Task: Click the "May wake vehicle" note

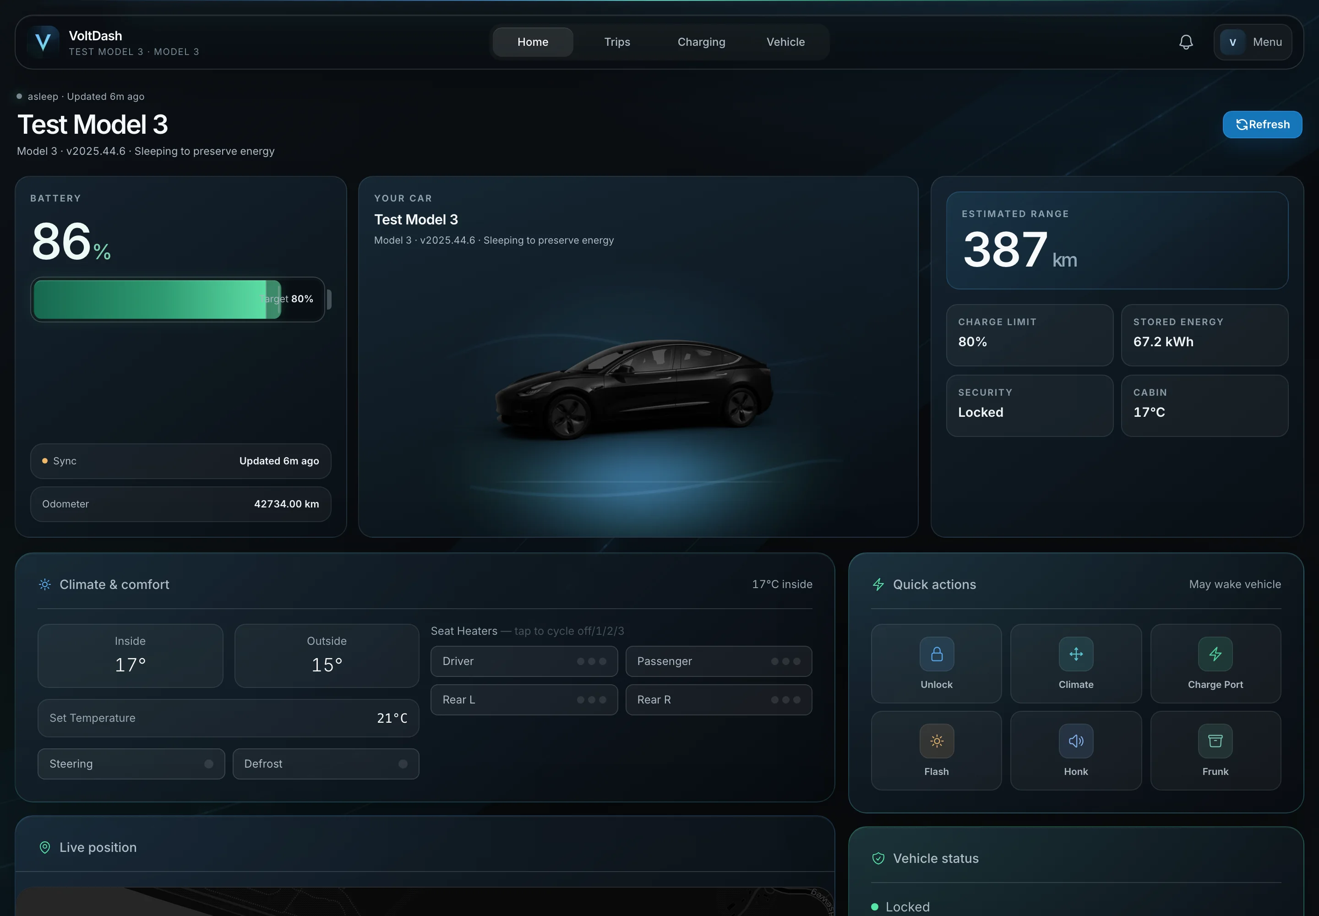Action: coord(1235,584)
